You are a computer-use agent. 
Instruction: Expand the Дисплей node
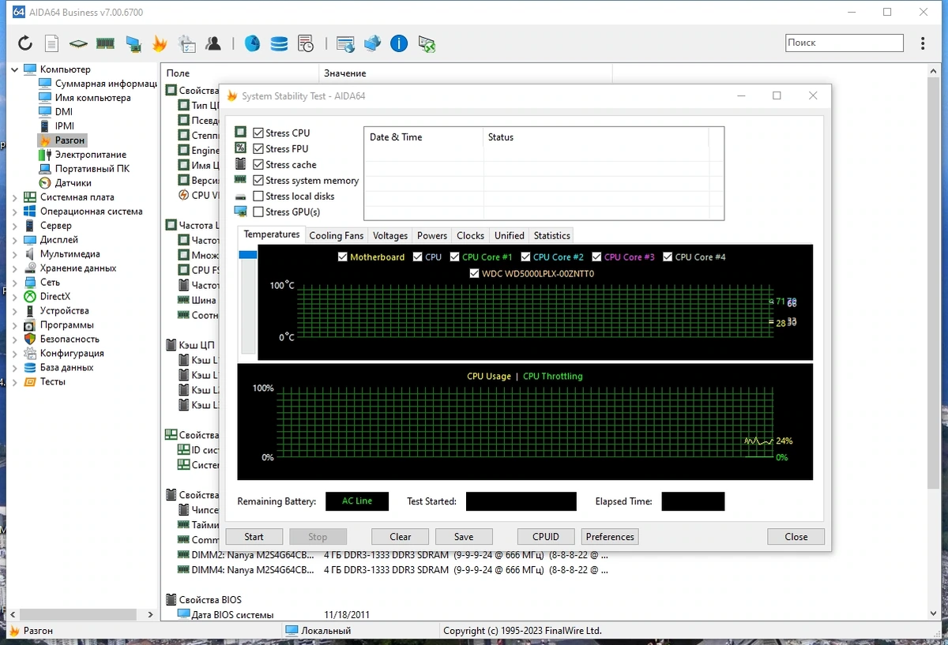click(x=15, y=239)
